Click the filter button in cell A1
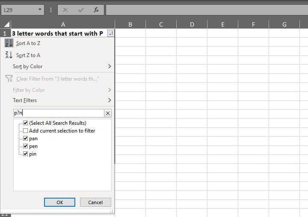 click(x=111, y=33)
